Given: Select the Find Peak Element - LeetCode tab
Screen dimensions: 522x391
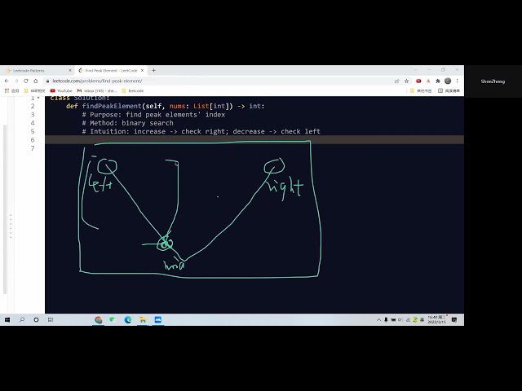Looking at the screenshot, I should (111, 71).
